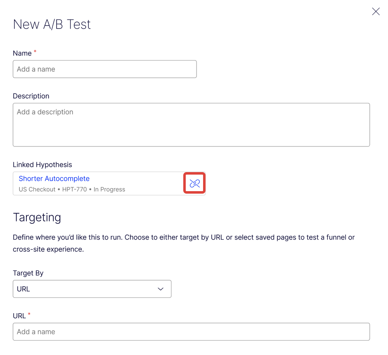Viewport: 388px width, 355px height.
Task: Click the Targeting section heading
Action: pos(37,218)
